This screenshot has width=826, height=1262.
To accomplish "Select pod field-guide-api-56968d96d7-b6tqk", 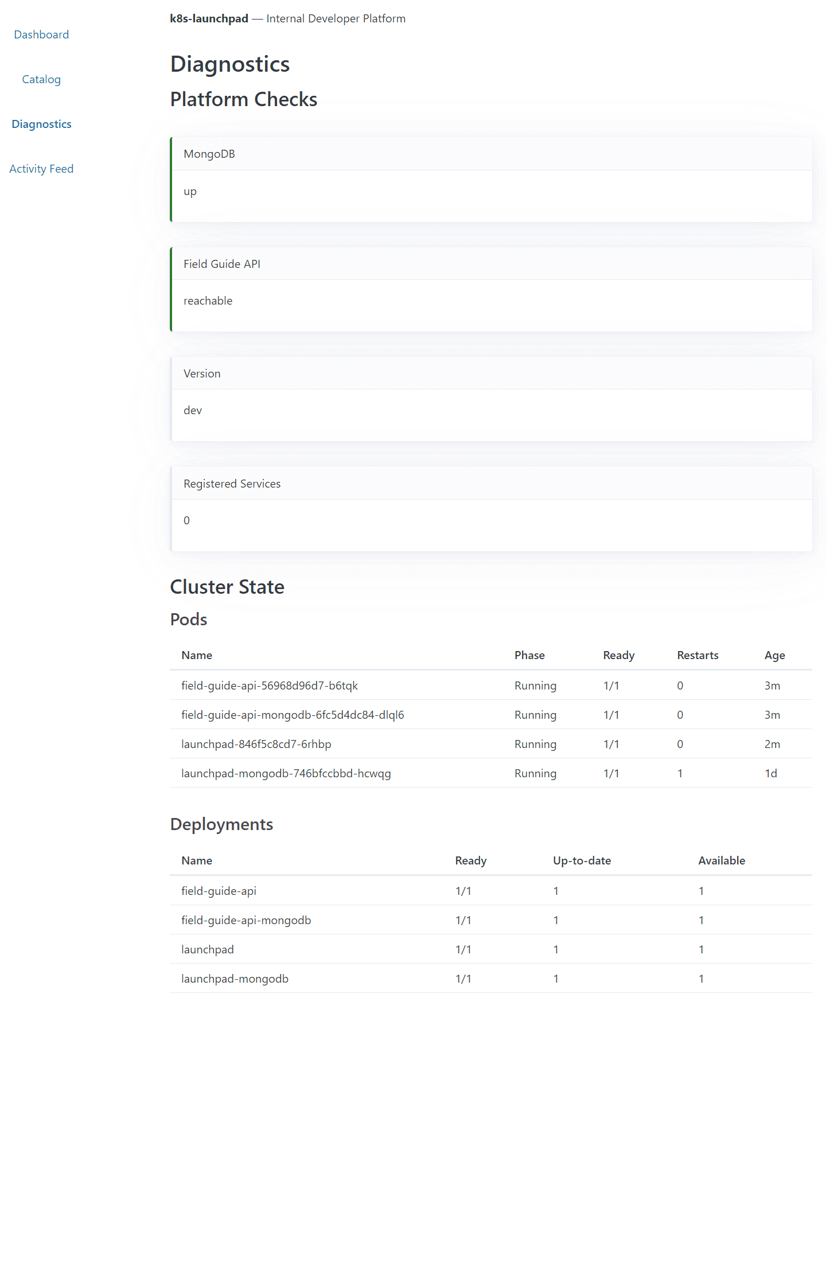I will point(270,685).
